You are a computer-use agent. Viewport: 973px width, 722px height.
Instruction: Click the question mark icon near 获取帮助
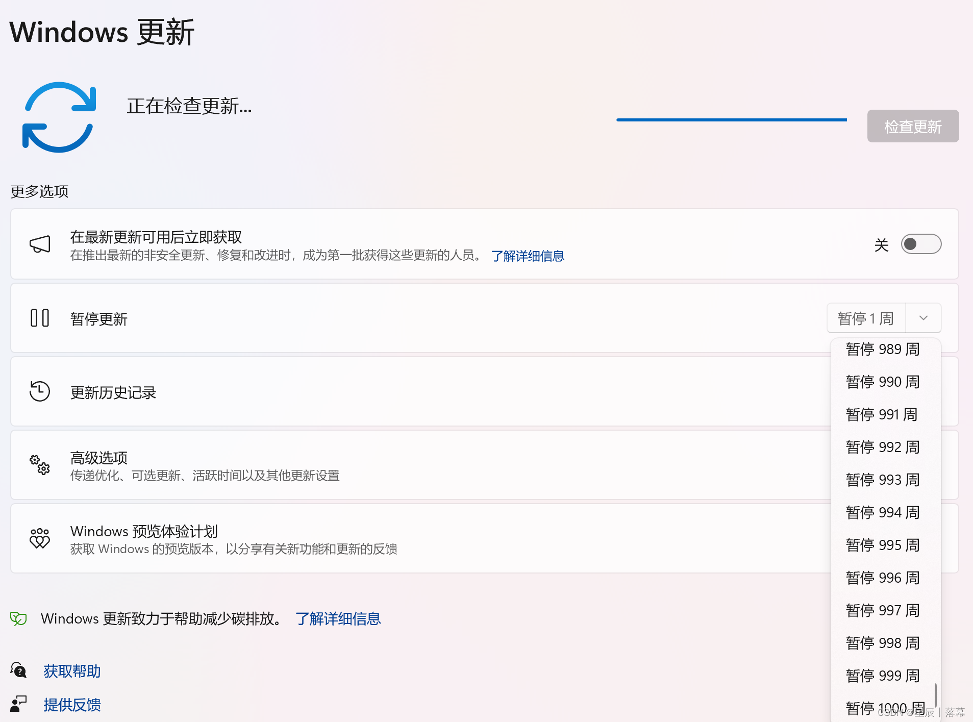pyautogui.click(x=18, y=671)
